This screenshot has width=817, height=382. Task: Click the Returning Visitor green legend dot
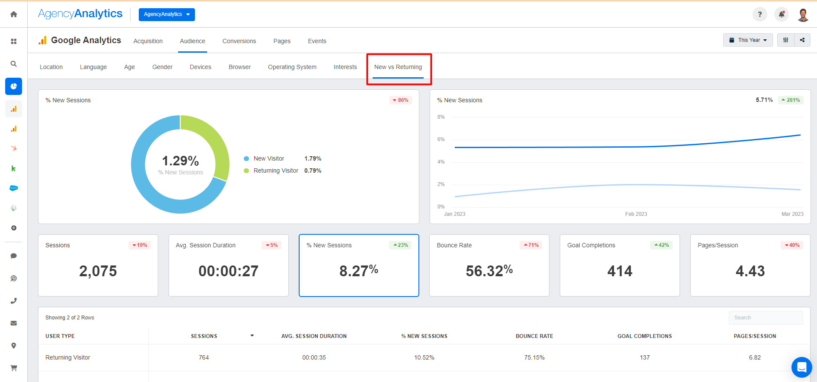[246, 171]
